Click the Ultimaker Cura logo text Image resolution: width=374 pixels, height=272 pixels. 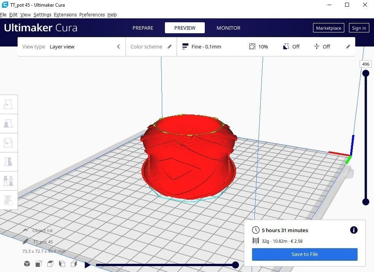point(41,28)
